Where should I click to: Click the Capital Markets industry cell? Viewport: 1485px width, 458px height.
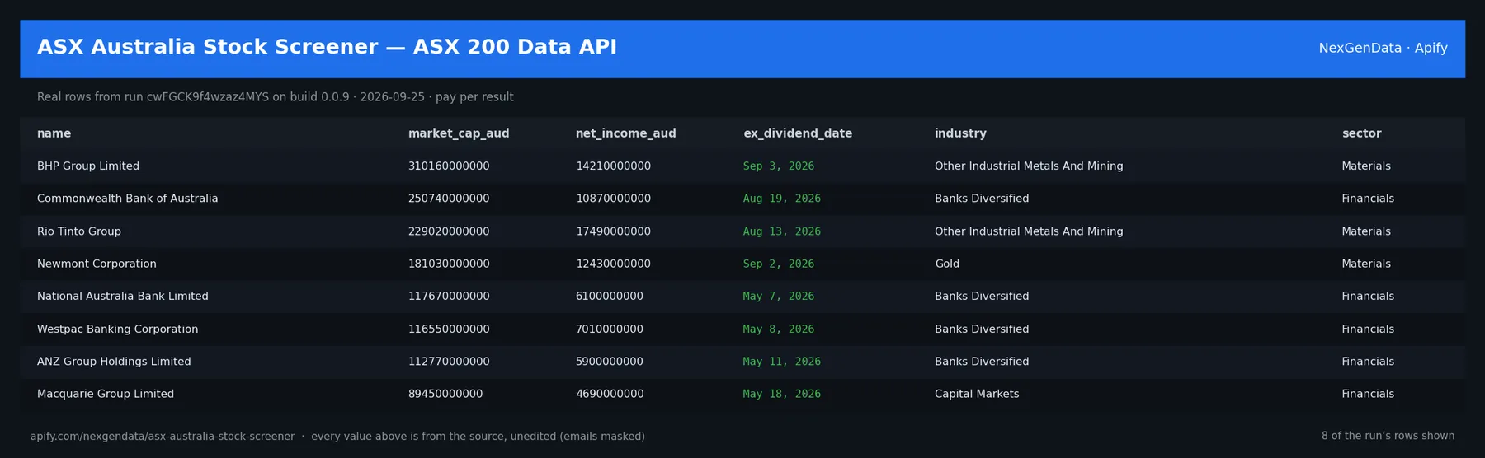tap(977, 394)
